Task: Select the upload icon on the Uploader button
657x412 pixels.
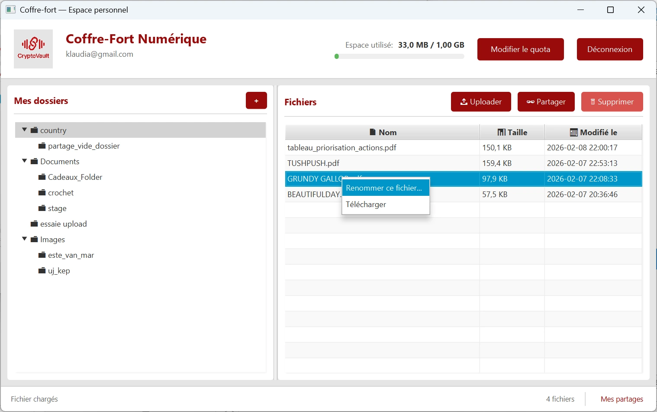Action: tap(464, 101)
